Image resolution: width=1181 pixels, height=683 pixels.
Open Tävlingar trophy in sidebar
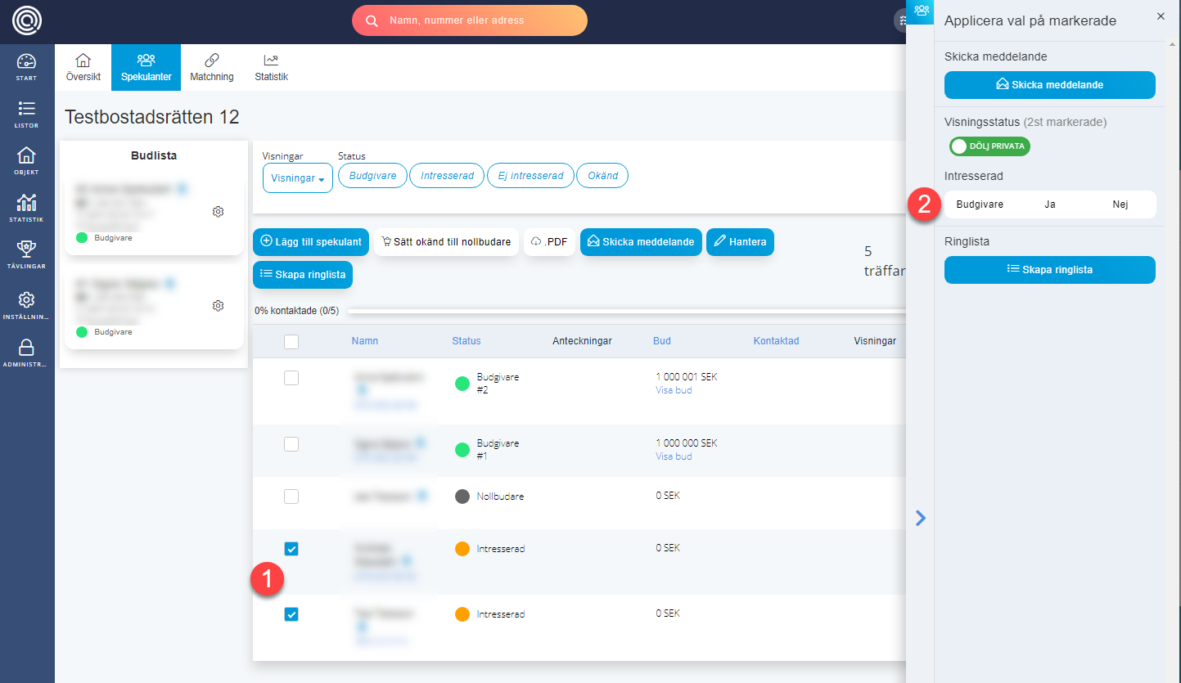[x=26, y=254]
